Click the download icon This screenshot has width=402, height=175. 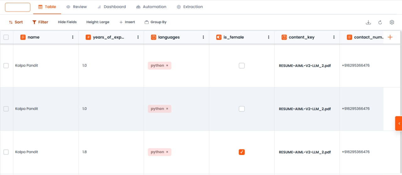(x=368, y=22)
